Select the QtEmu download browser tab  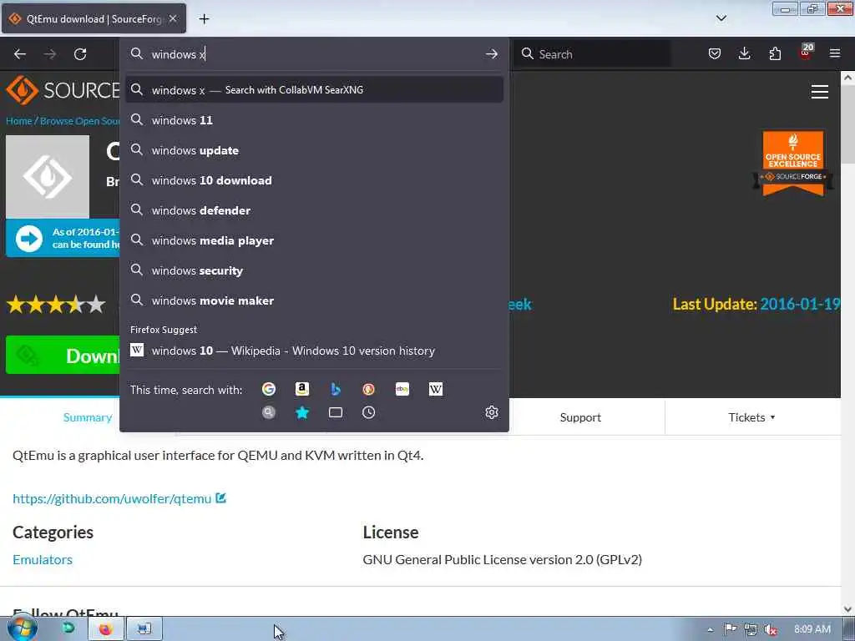click(x=94, y=18)
